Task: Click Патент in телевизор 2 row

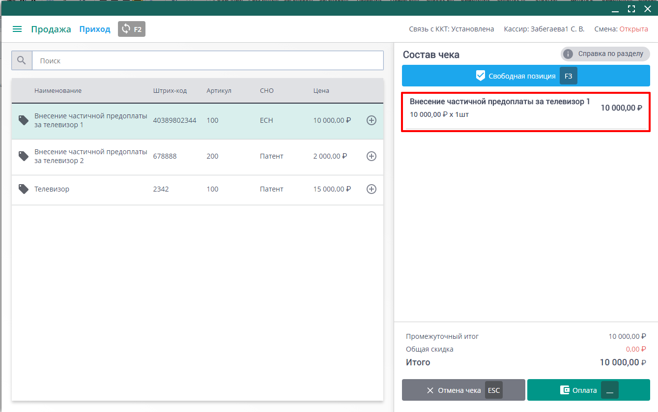Action: click(272, 156)
